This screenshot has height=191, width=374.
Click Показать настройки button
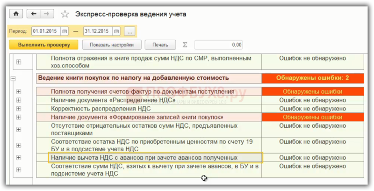(112, 44)
